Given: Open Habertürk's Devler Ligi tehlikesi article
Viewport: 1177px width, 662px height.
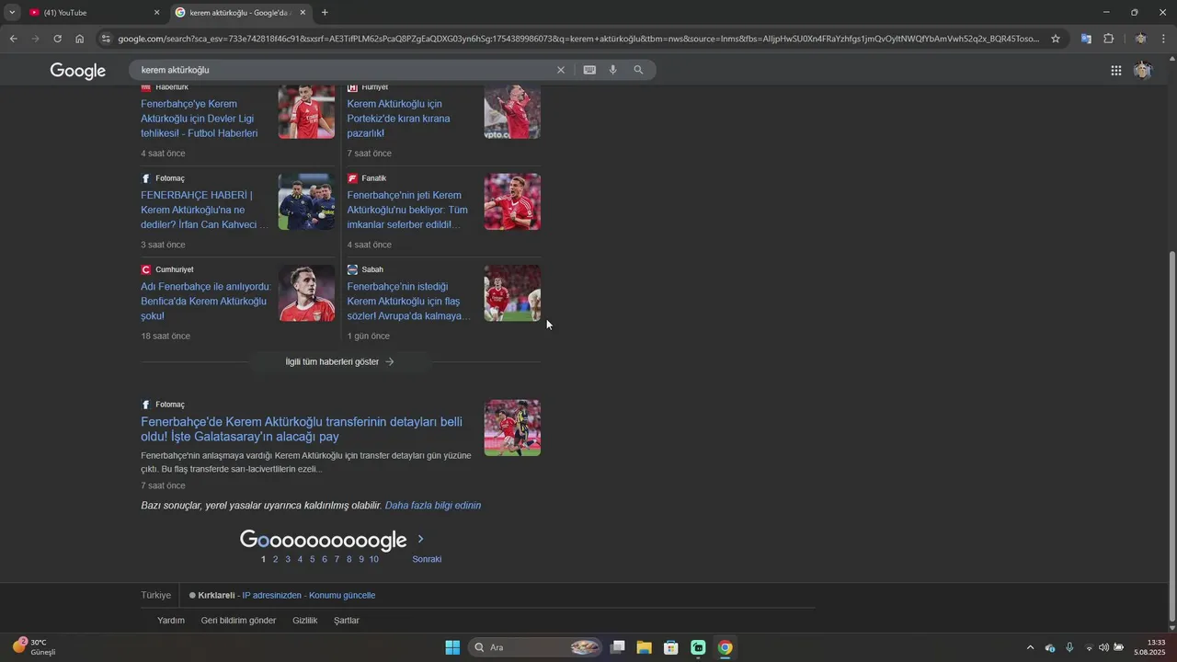Looking at the screenshot, I should [x=200, y=119].
